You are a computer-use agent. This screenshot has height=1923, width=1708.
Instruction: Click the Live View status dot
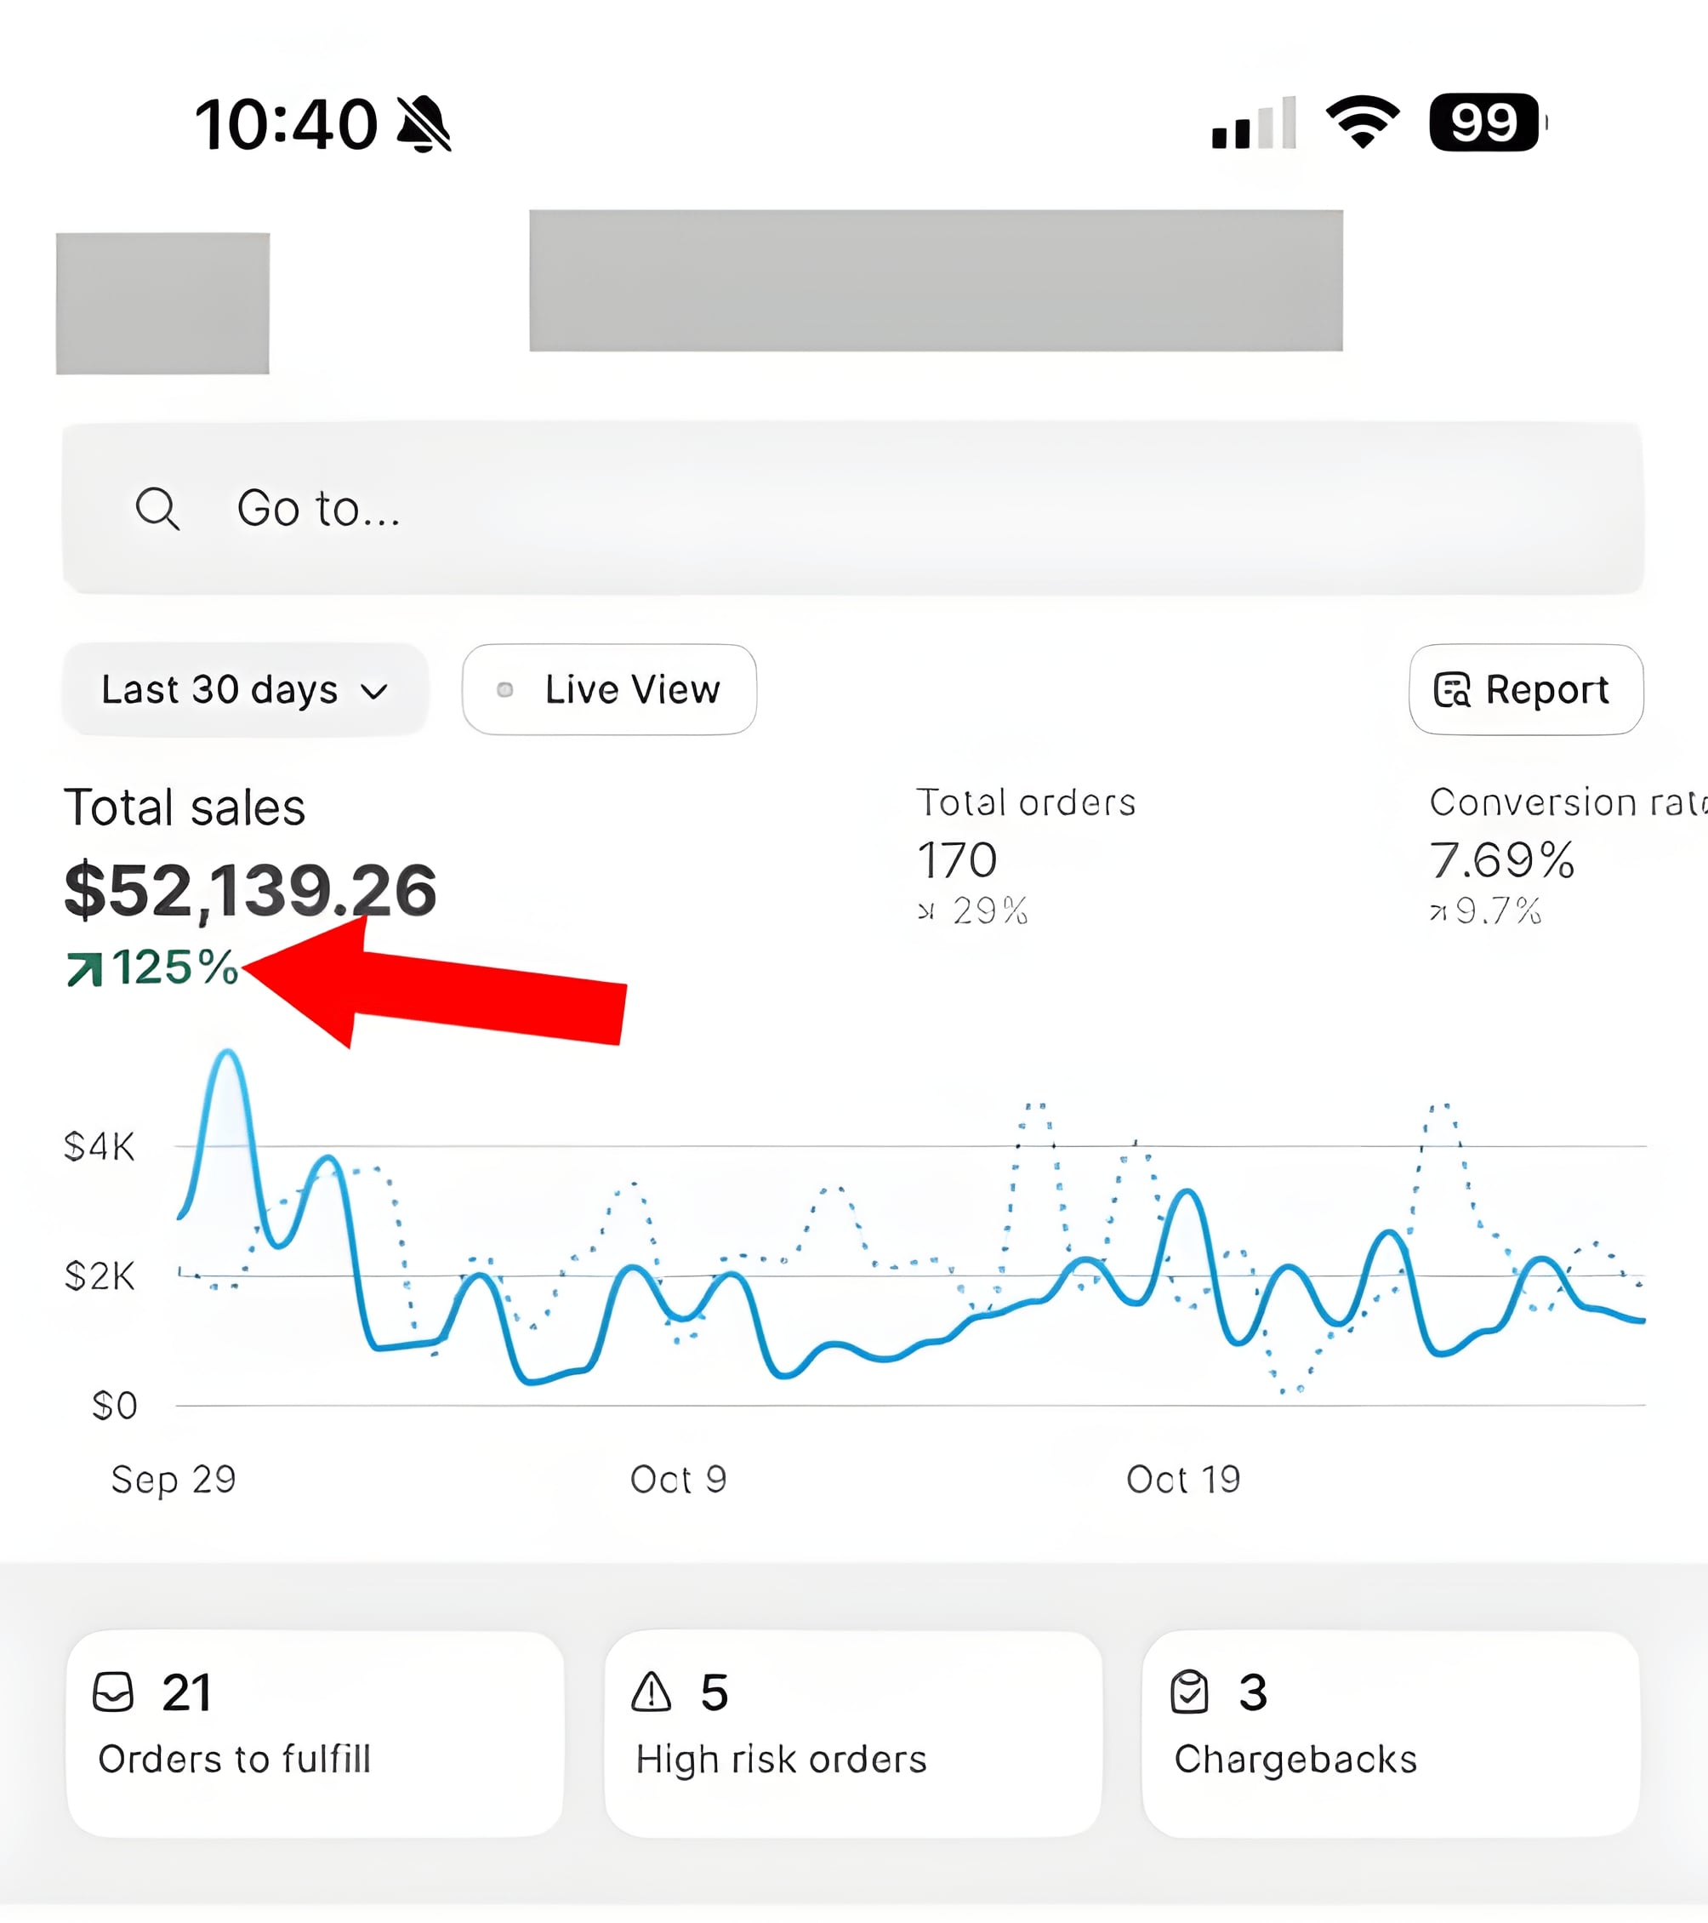click(x=505, y=689)
